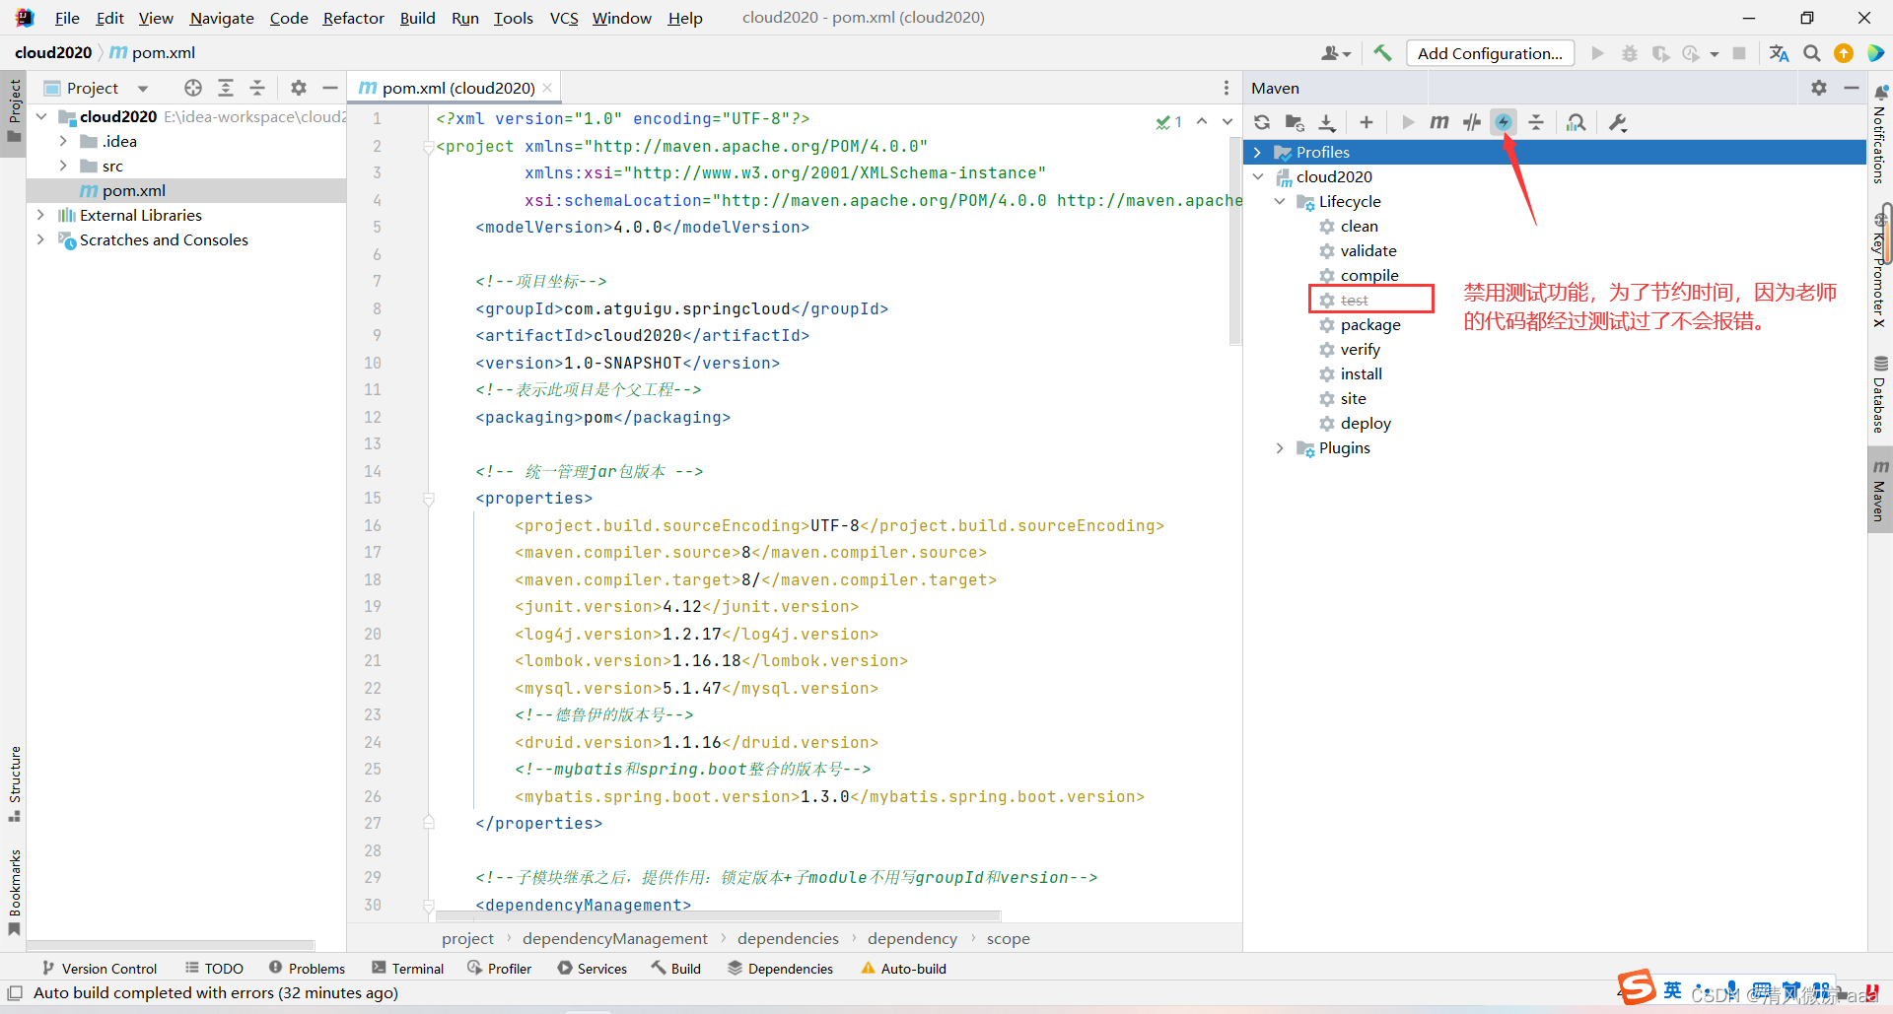
Task: Click Download Sources and Documentation icon
Action: click(x=1327, y=122)
